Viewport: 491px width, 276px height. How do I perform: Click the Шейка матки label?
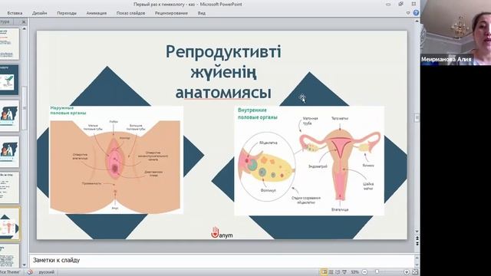[368, 186]
